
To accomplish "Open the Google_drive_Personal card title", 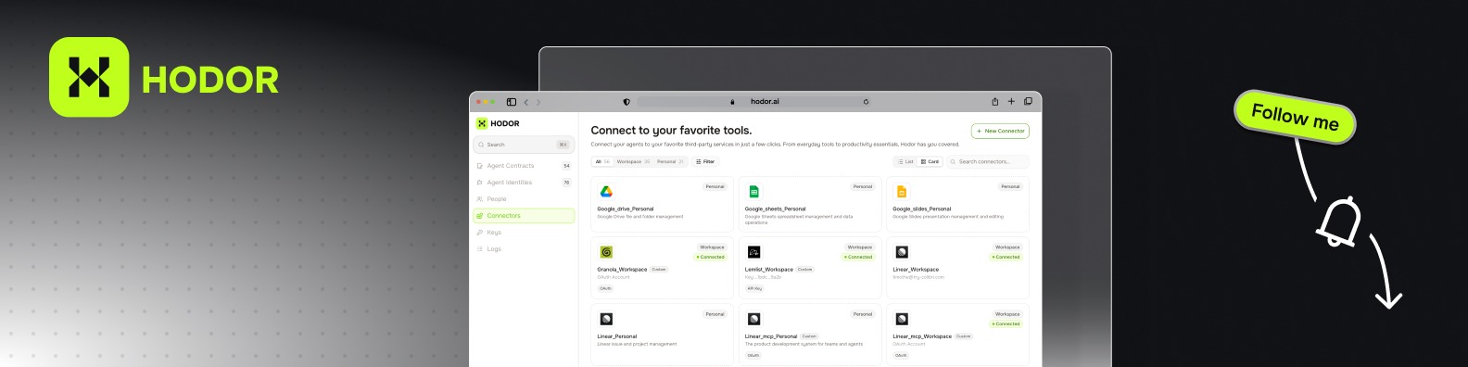I will (626, 209).
